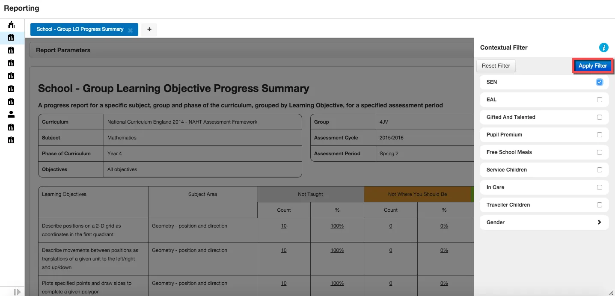
Task: Close the Group LO Progress Summary tab
Action: point(131,30)
